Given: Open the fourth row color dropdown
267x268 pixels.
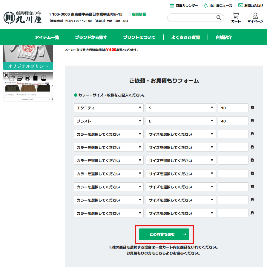Looking at the screenshot, I should [109, 147].
